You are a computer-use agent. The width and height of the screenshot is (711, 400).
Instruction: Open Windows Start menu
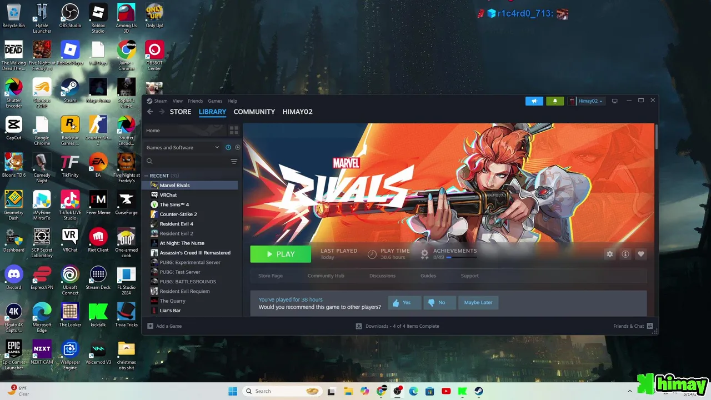(232, 391)
